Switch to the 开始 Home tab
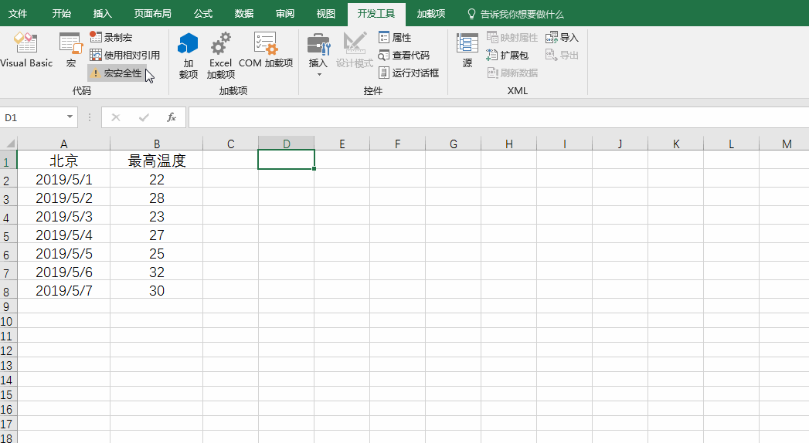 click(x=61, y=14)
